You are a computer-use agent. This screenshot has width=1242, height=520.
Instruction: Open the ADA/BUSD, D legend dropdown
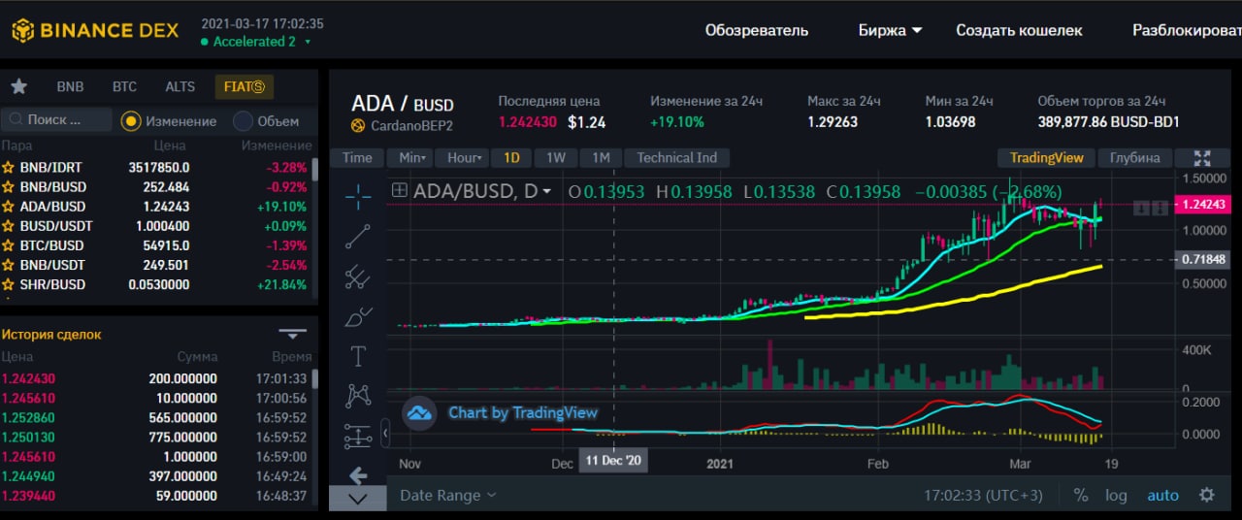[546, 191]
